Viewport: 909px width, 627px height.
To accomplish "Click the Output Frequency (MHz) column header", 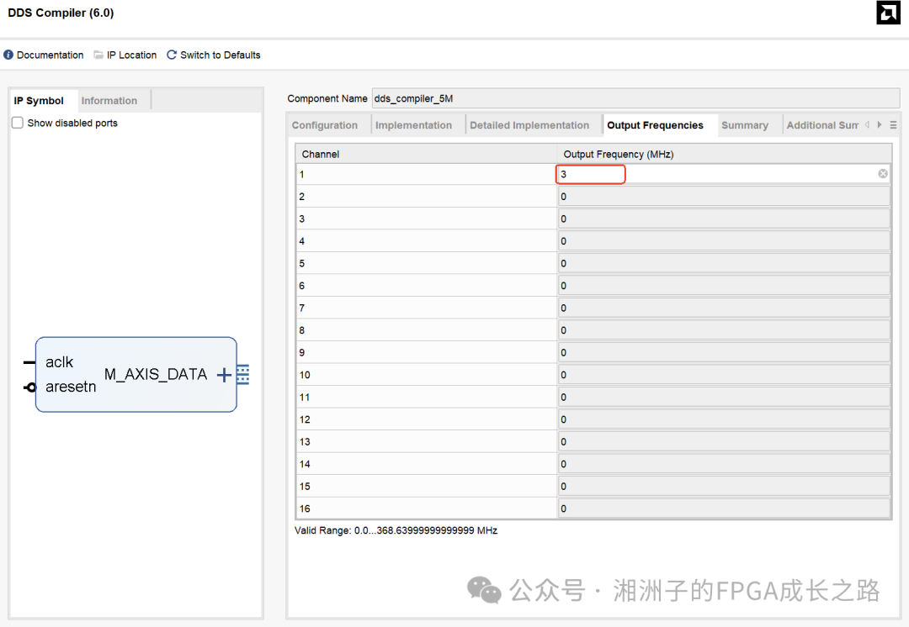I will (x=724, y=154).
